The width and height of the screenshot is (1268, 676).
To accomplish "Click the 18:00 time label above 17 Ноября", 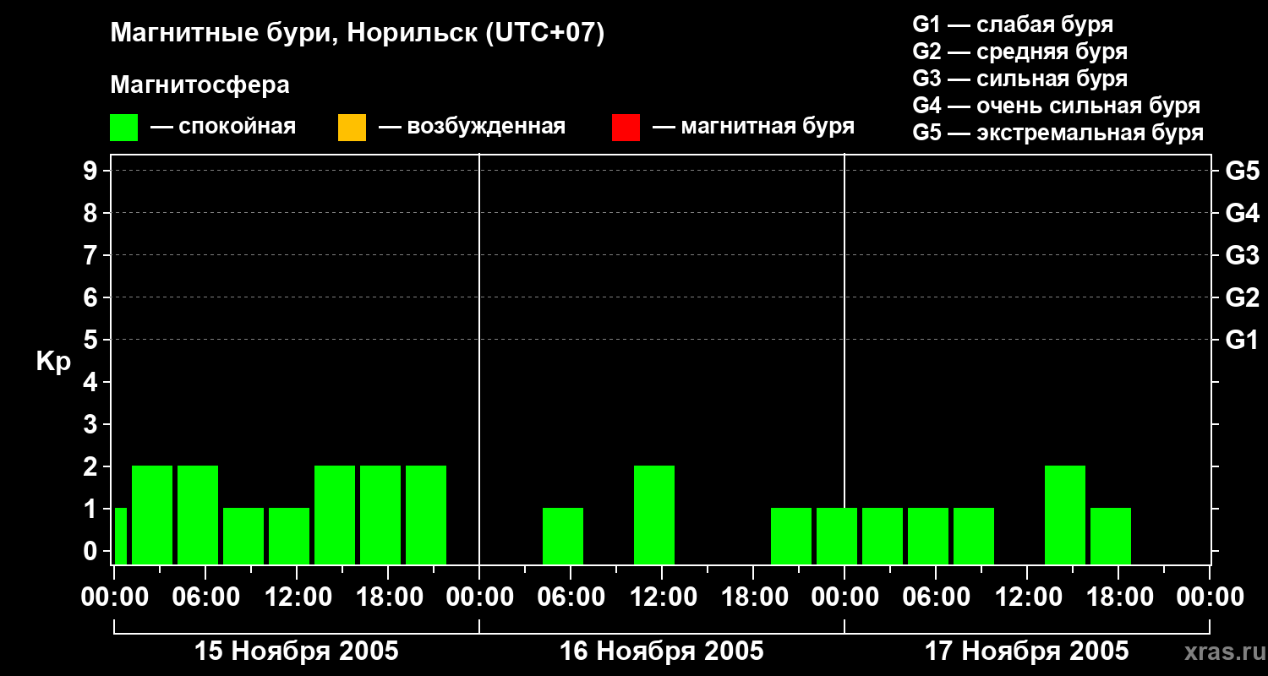I will pyautogui.click(x=1118, y=597).
